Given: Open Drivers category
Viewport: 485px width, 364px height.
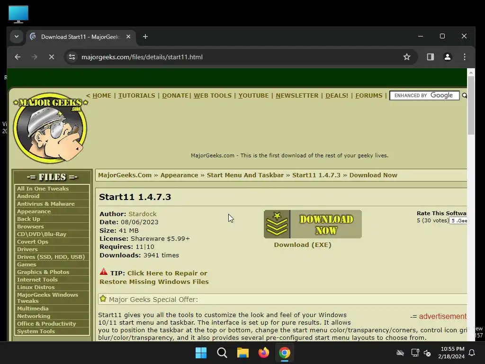Looking at the screenshot, I should (x=27, y=249).
